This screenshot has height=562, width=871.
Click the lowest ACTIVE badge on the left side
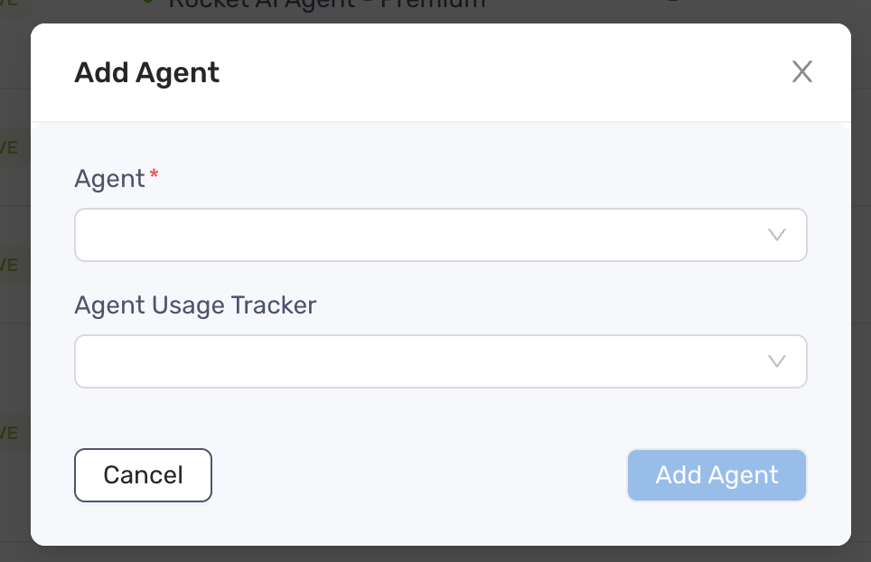pyautogui.click(x=9, y=433)
